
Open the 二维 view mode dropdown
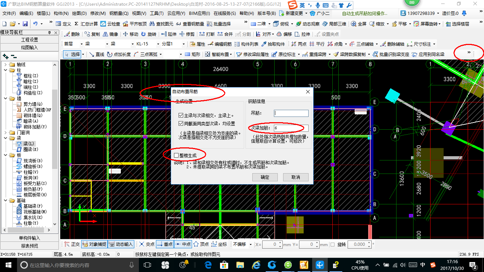tap(270, 24)
